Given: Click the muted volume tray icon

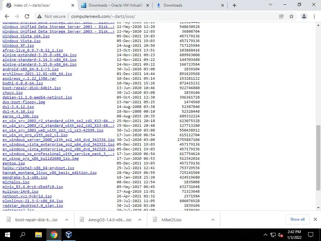Looking at the screenshot, I should click(280, 235).
